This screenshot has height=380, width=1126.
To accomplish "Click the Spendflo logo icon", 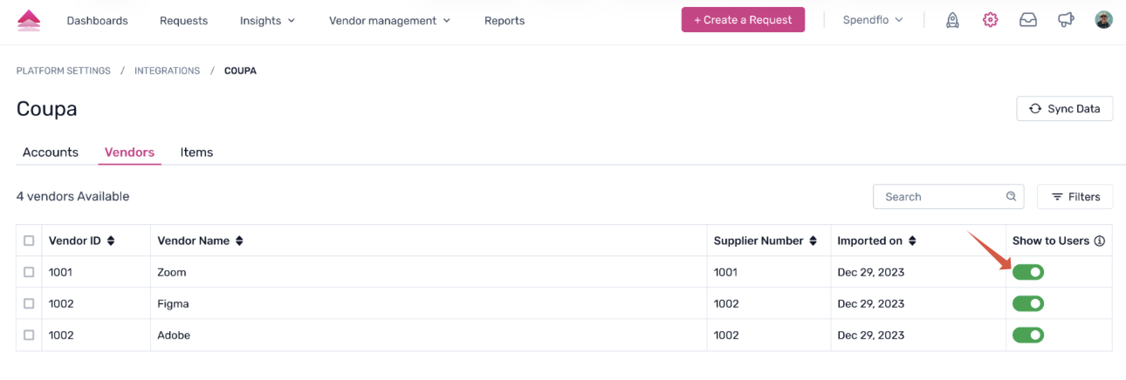I will [29, 20].
